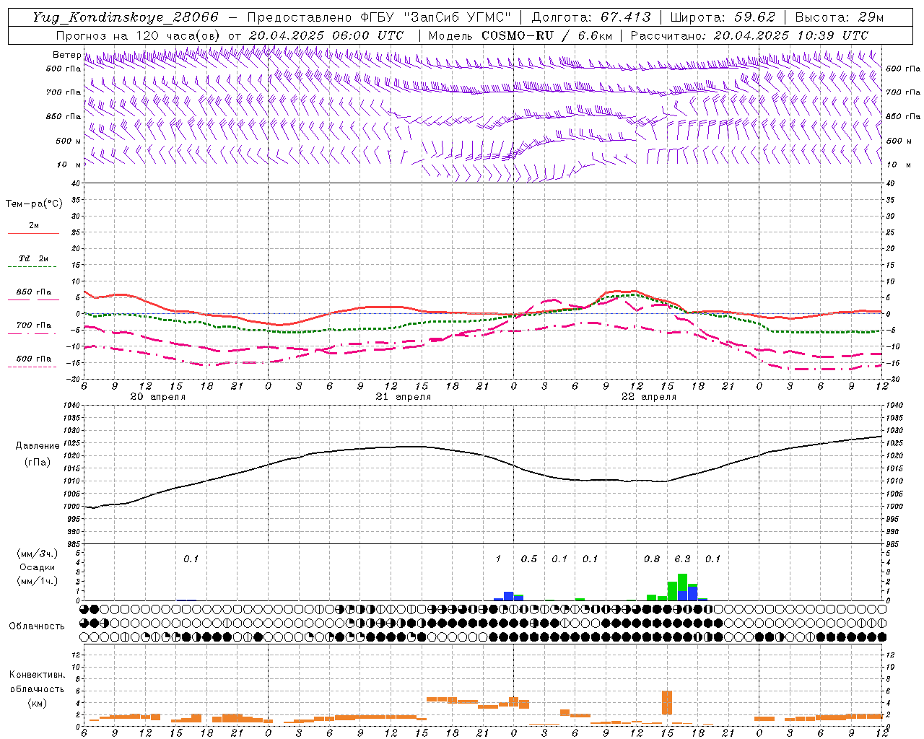Click the longitude value Долгота: 67.413
This screenshot has width=924, height=739.
click(591, 17)
